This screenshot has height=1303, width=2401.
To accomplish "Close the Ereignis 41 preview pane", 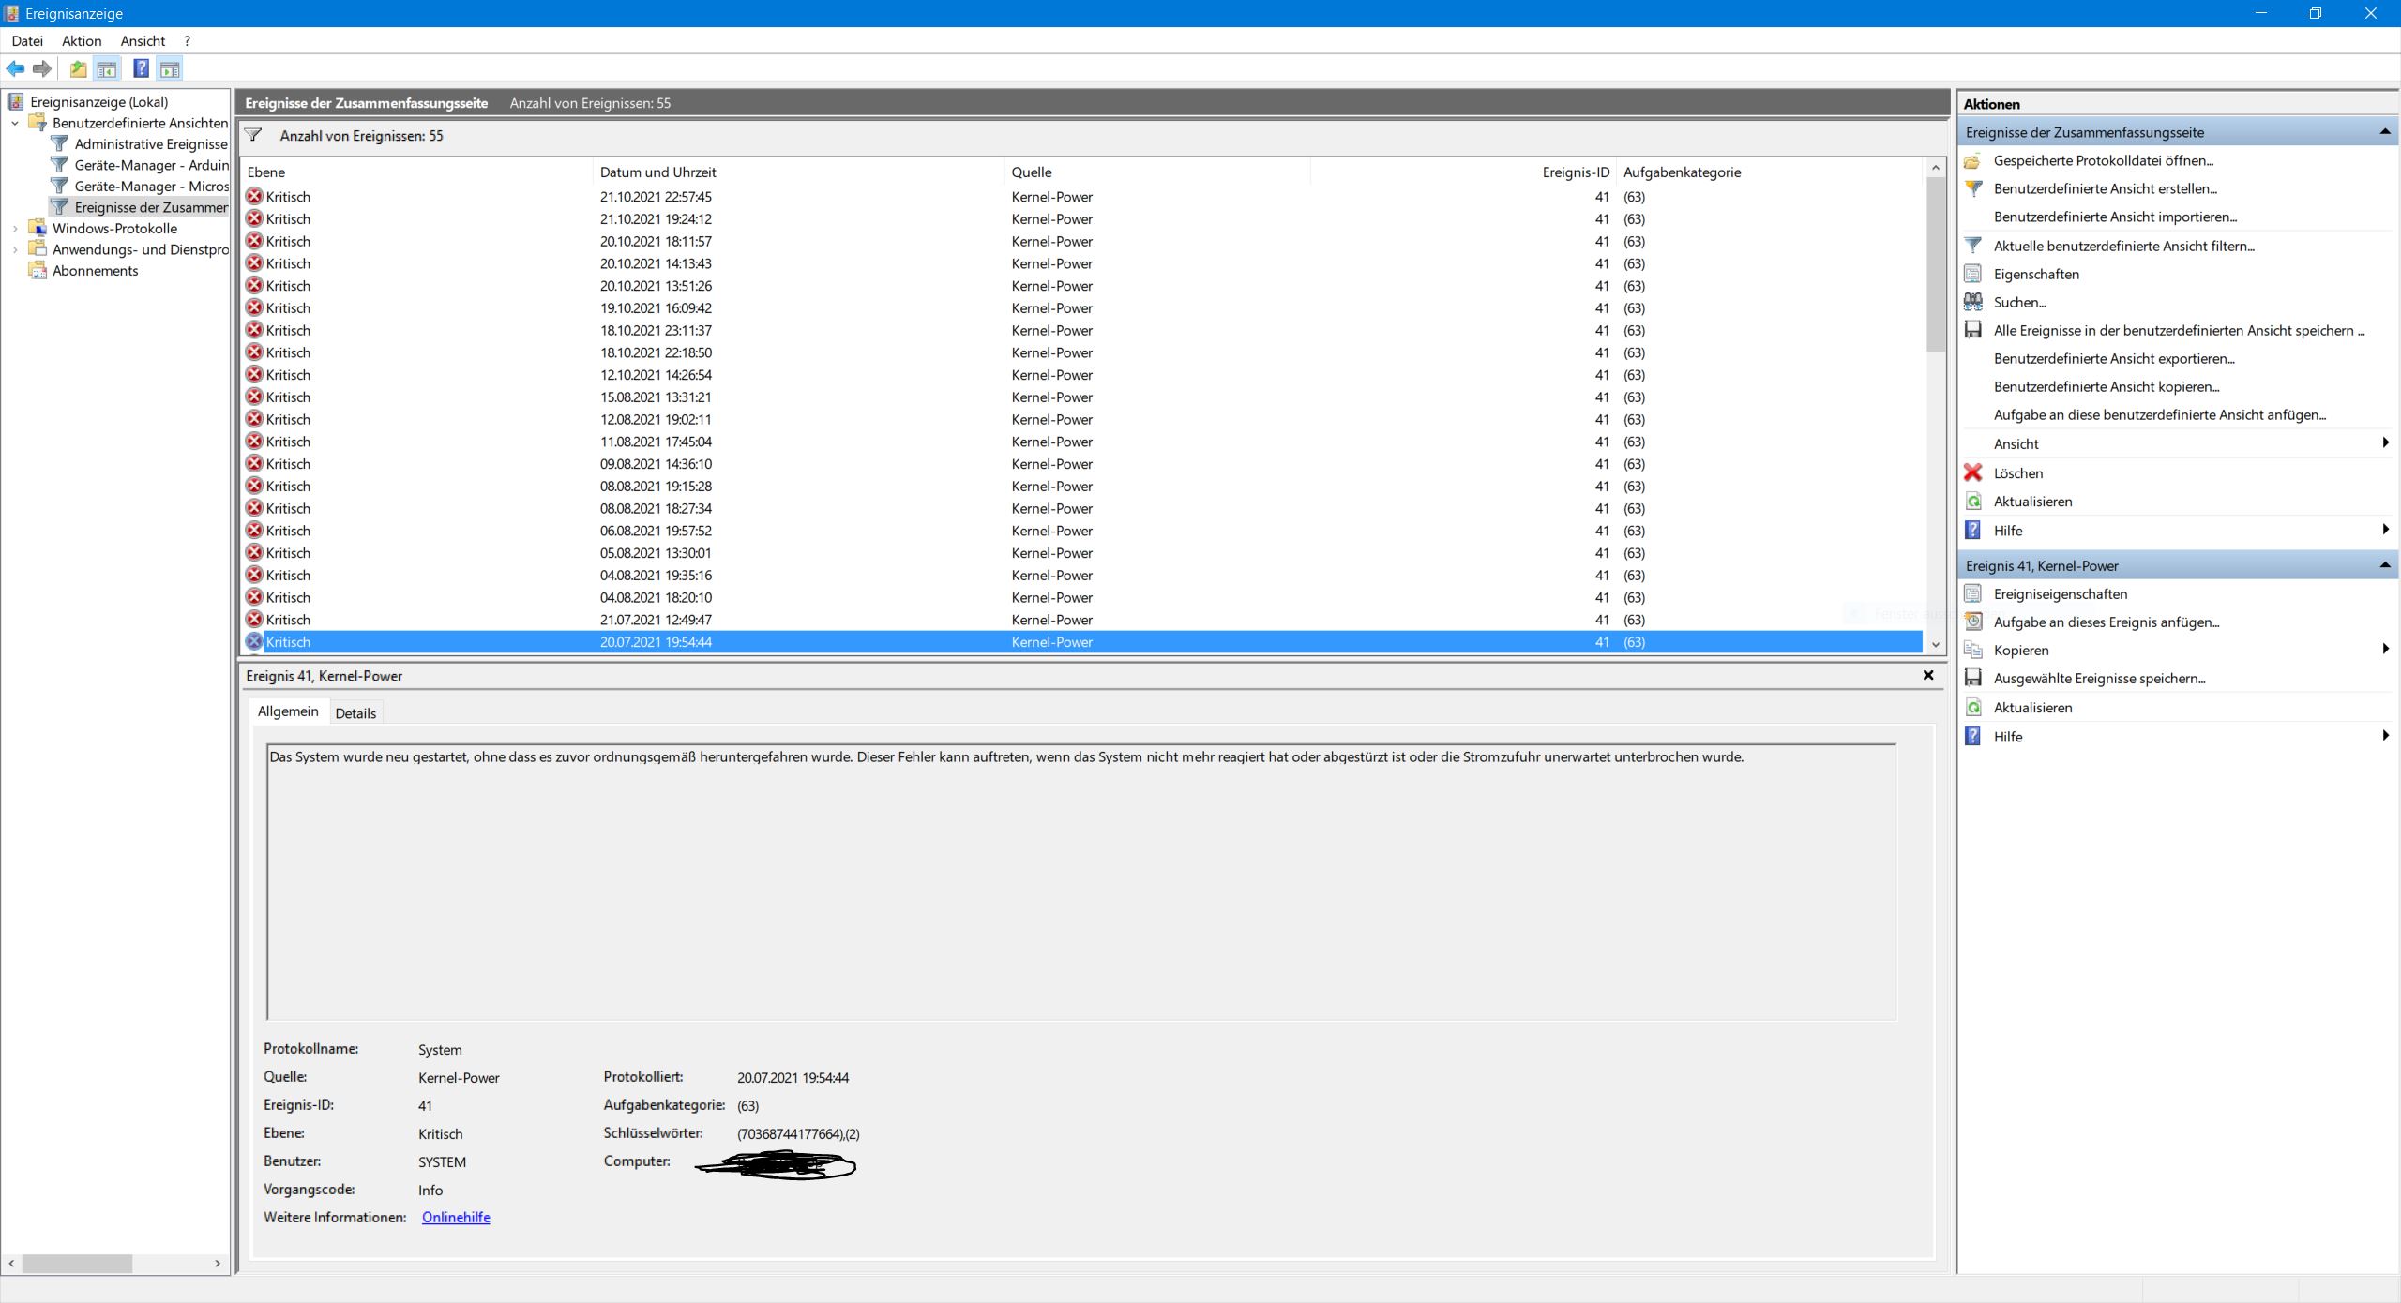I will (x=1928, y=675).
